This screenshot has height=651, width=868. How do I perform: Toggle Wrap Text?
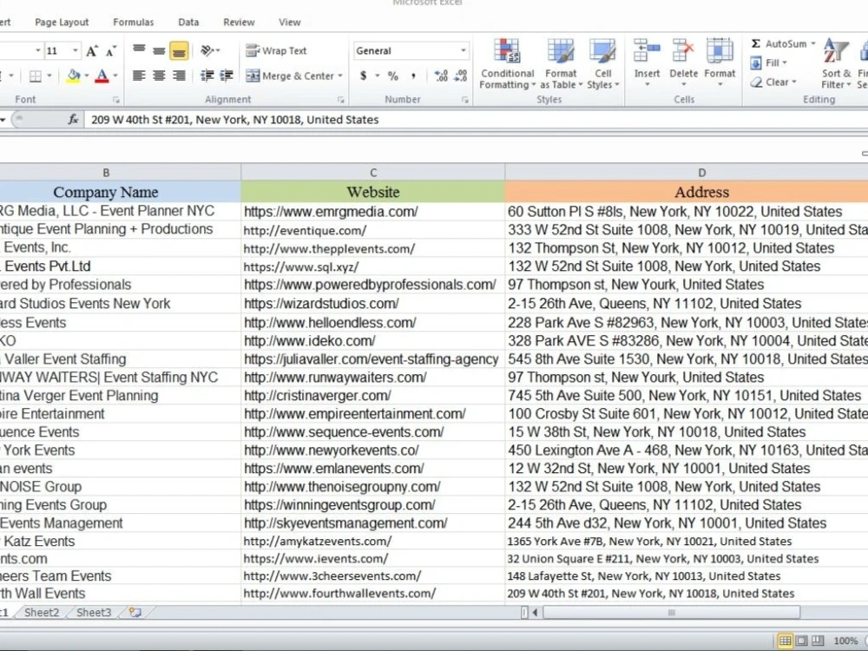coord(276,50)
